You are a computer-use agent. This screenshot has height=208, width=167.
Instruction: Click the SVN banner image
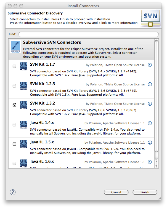point(150,18)
